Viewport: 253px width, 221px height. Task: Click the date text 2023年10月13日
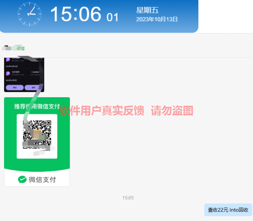(x=157, y=20)
